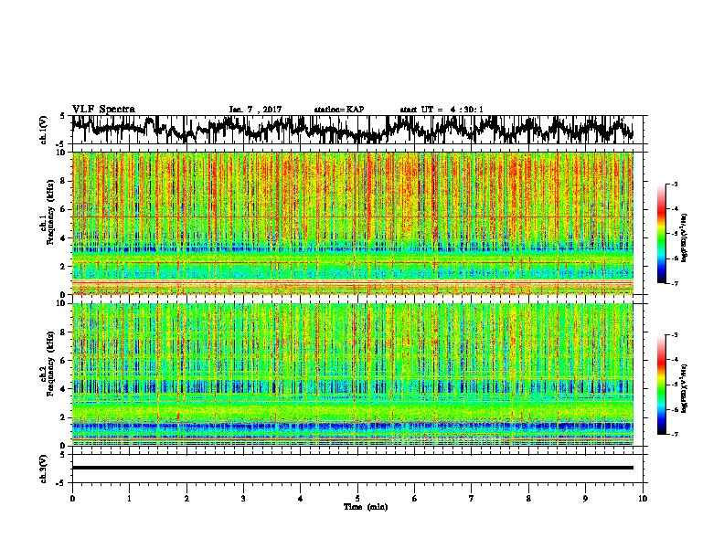Click the ch.1 spectrogram panel
724x559 pixels.
pyautogui.click(x=352, y=223)
